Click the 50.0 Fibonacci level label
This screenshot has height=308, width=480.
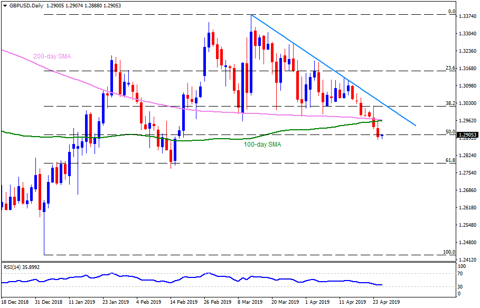[450, 131]
